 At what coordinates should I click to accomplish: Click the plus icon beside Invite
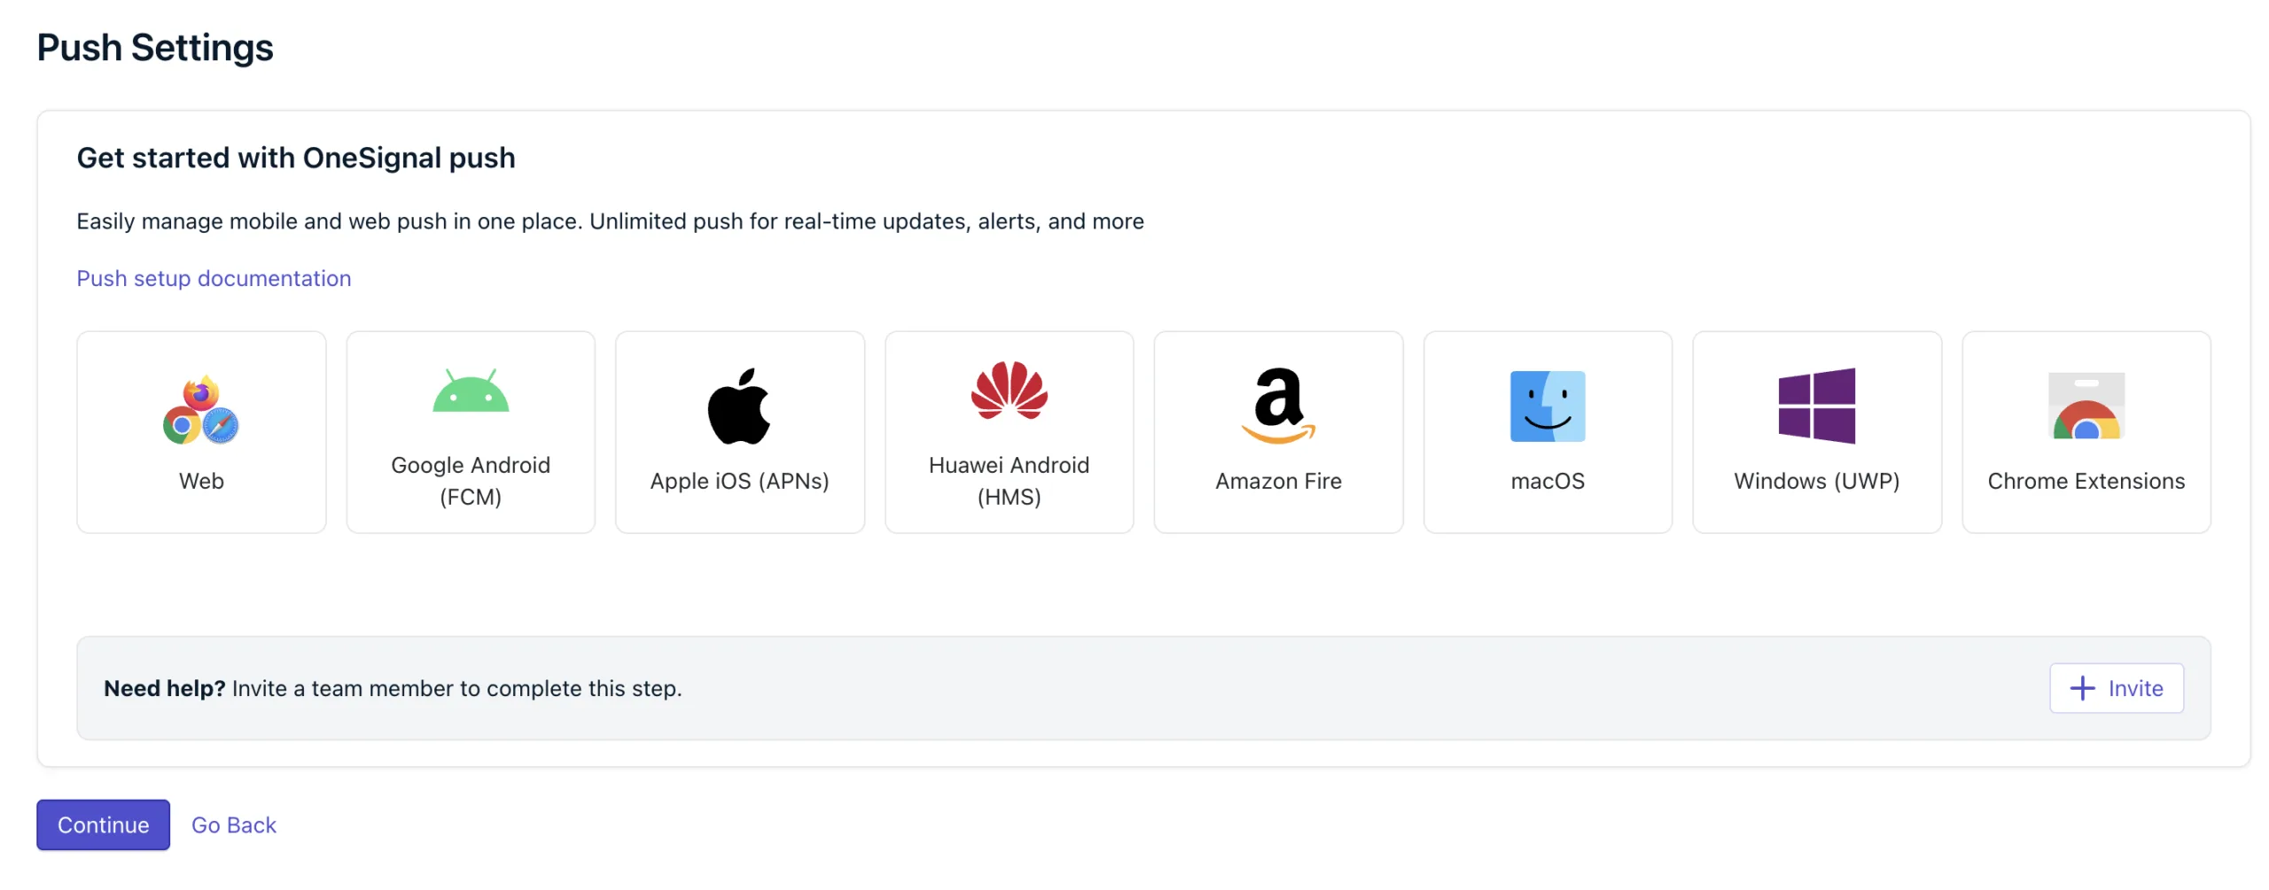[2082, 688]
